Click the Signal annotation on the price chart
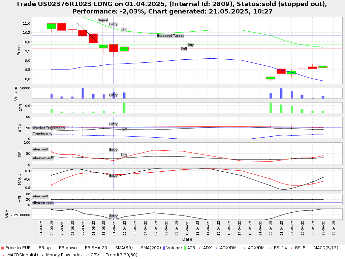345x259 pixels. point(103,20)
